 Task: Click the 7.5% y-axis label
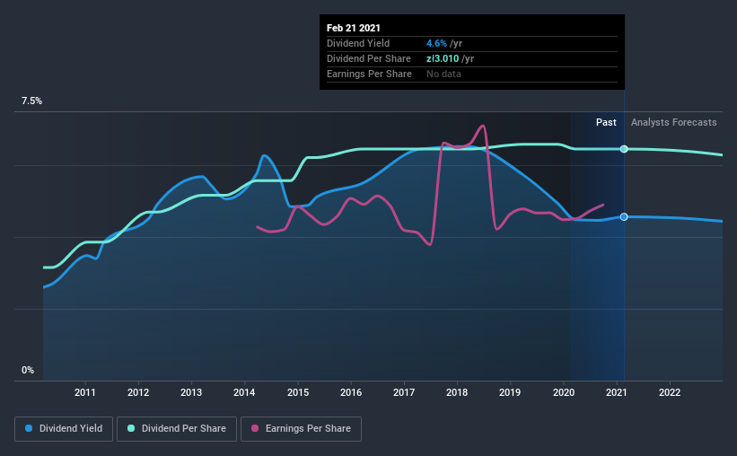coord(31,101)
